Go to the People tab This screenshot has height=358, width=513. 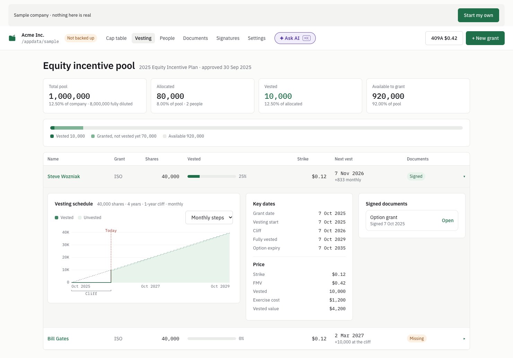(167, 38)
